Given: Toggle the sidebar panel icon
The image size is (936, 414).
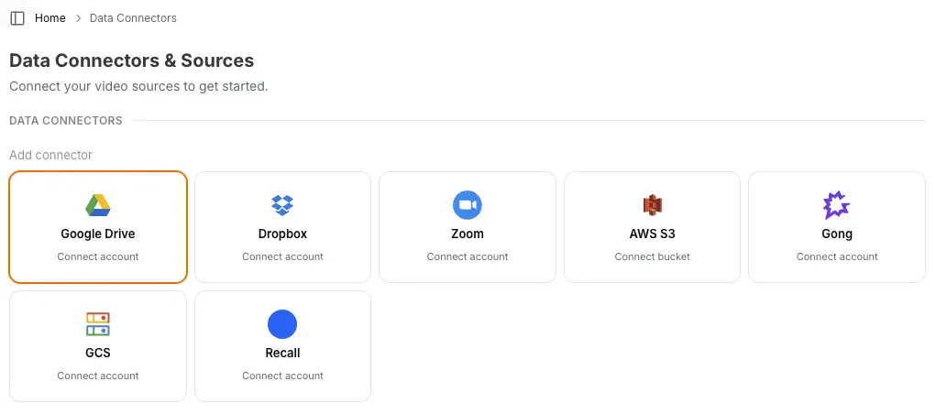Looking at the screenshot, I should coord(18,18).
